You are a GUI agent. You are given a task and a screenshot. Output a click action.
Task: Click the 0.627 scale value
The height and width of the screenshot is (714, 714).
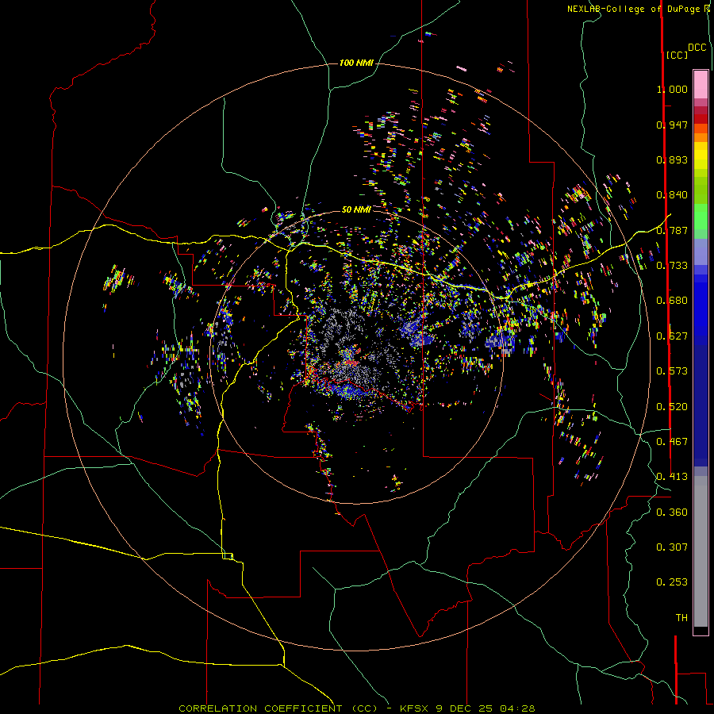click(672, 336)
